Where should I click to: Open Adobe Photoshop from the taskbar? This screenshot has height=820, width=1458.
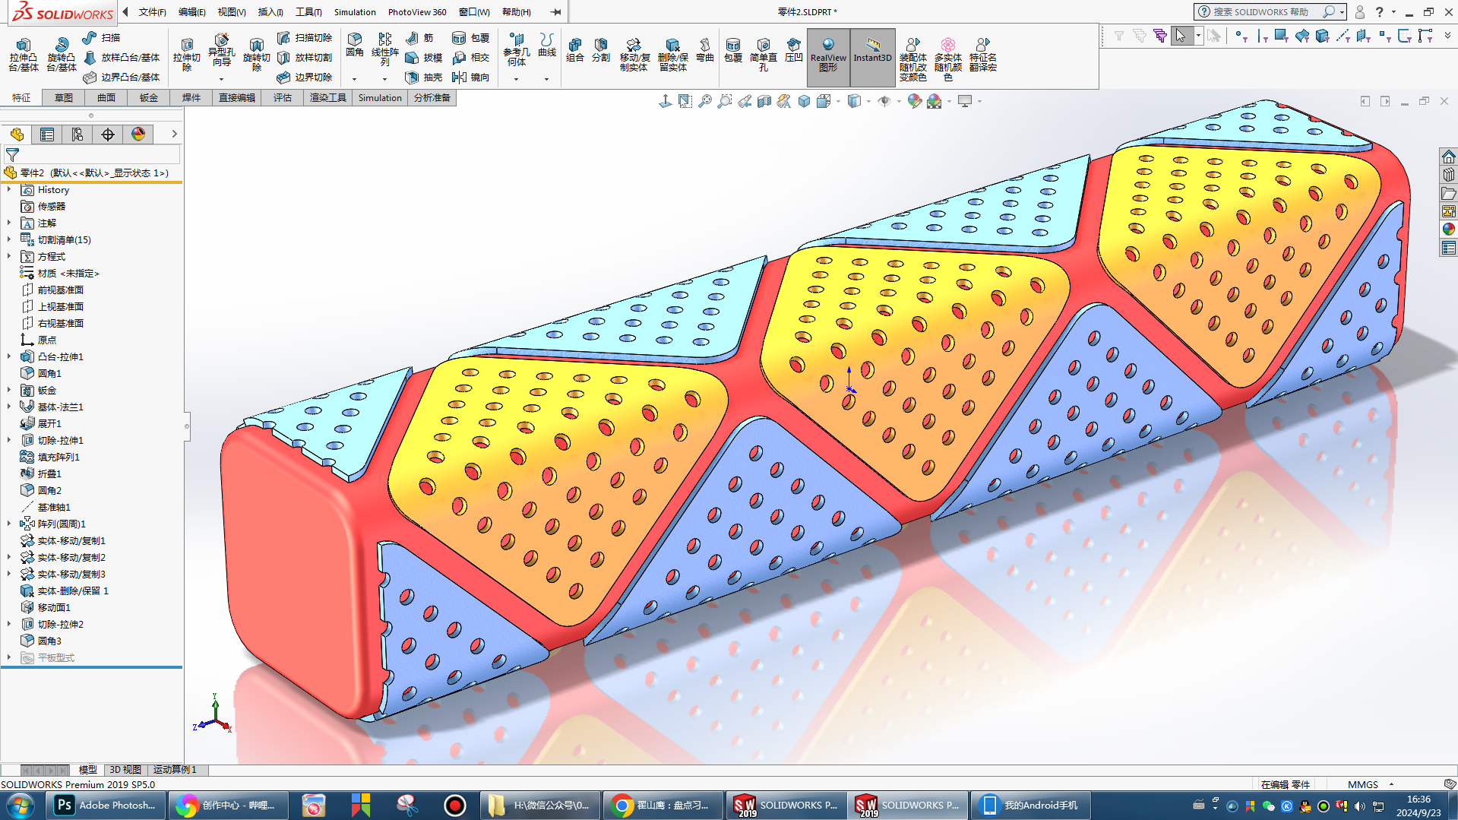106,806
